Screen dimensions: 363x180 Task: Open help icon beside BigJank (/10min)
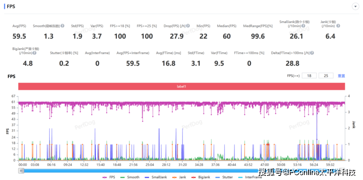34,53
